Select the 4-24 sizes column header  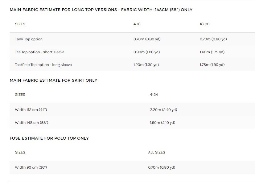point(154,95)
